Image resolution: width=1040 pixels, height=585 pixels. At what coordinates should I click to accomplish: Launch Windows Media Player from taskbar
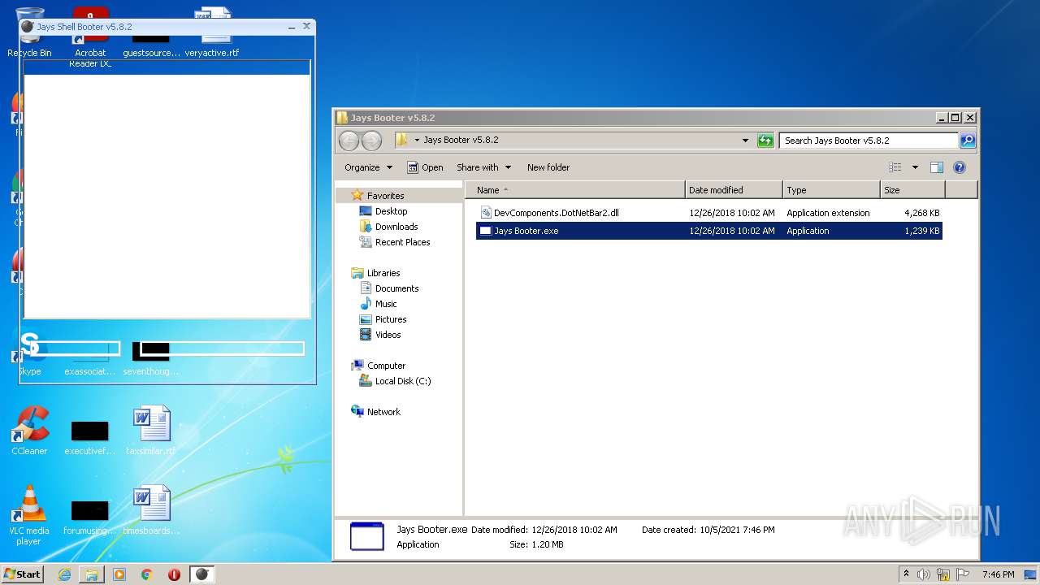click(x=119, y=574)
